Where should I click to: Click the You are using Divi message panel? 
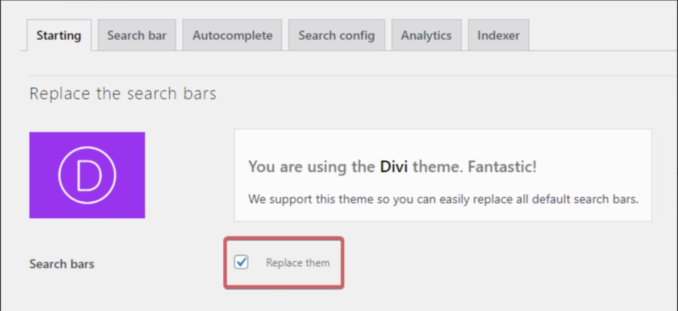(x=443, y=174)
